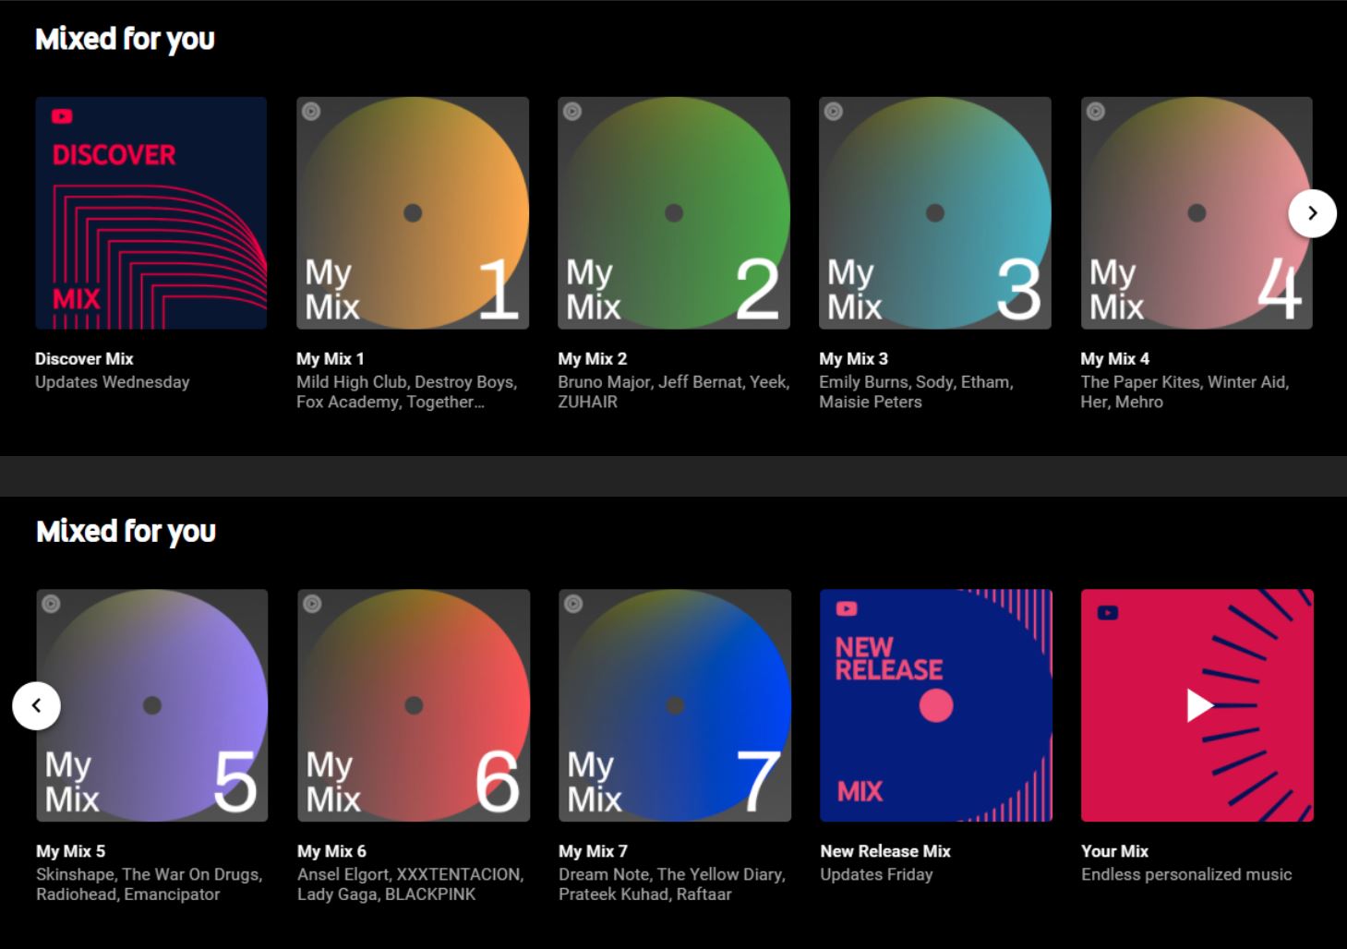Click the YouTube logo on New Release Mix cover

point(847,608)
